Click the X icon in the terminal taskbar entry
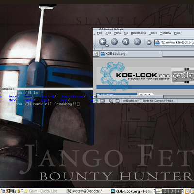194x194 pixels. (x=69, y=191)
